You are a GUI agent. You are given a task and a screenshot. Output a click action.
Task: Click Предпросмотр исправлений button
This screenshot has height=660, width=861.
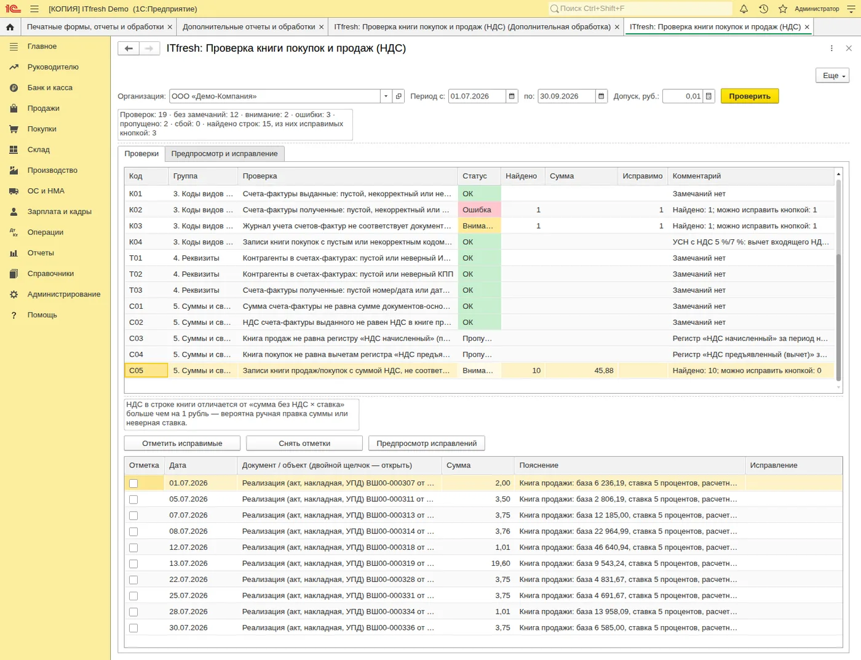point(427,443)
